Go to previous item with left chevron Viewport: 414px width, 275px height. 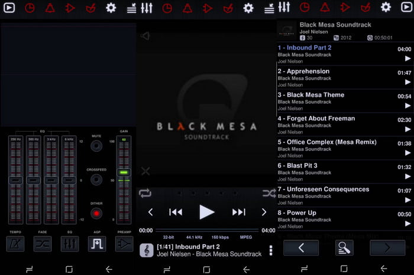click(x=150, y=212)
